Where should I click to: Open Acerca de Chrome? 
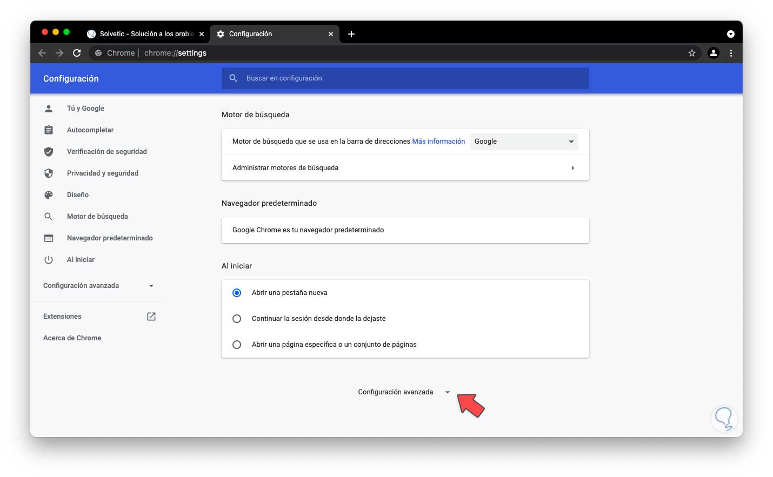tap(72, 338)
